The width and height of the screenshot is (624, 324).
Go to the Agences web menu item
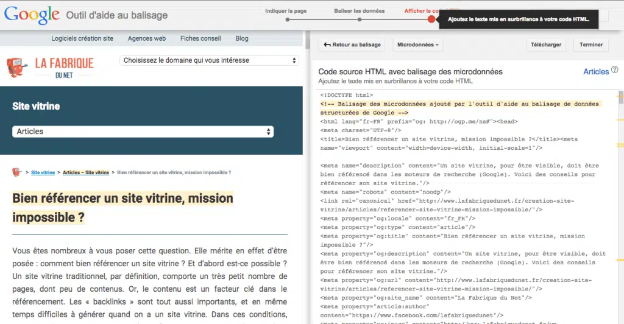click(x=147, y=38)
